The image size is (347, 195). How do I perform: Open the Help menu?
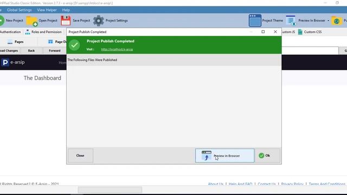(66, 10)
